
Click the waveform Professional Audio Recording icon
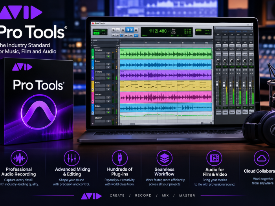[x=19, y=158]
